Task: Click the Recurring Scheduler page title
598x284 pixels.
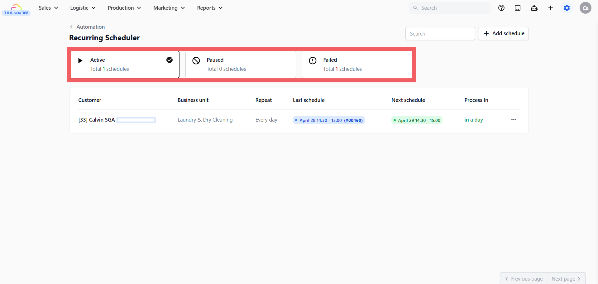Action: tap(104, 38)
